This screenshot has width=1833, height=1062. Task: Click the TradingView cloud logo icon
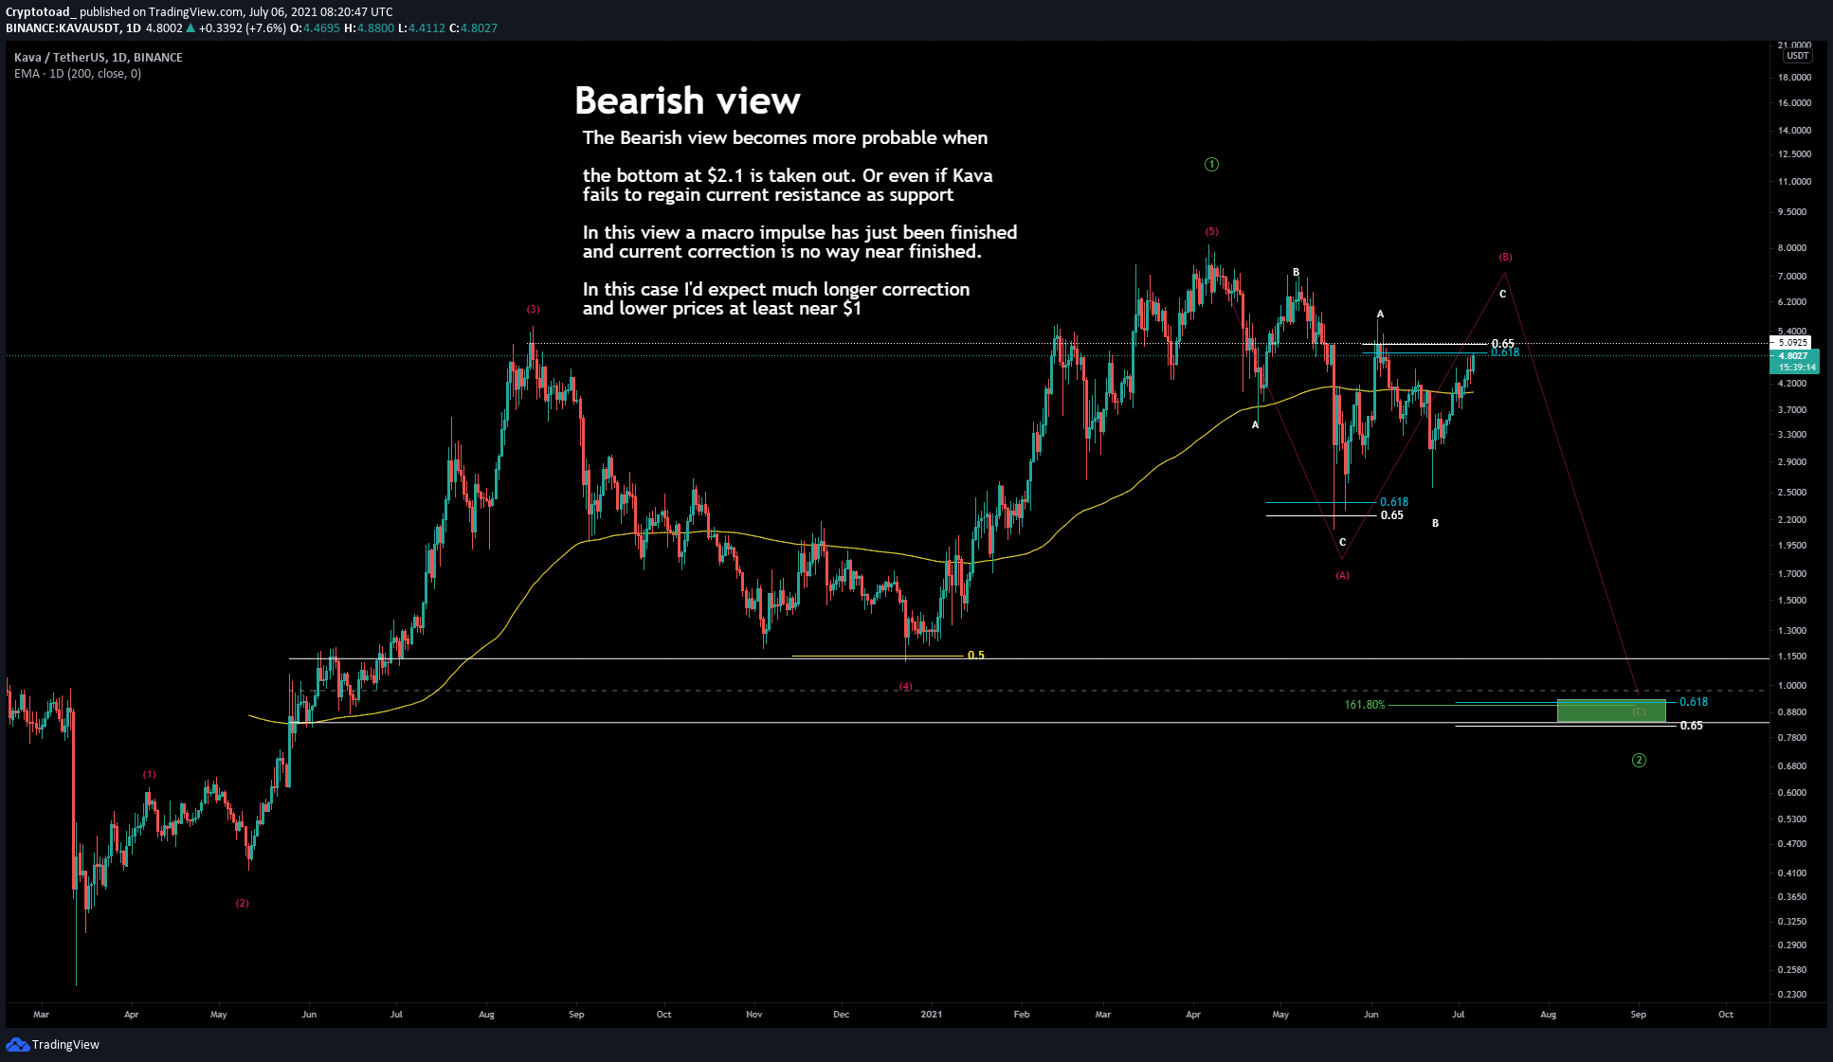17,1044
